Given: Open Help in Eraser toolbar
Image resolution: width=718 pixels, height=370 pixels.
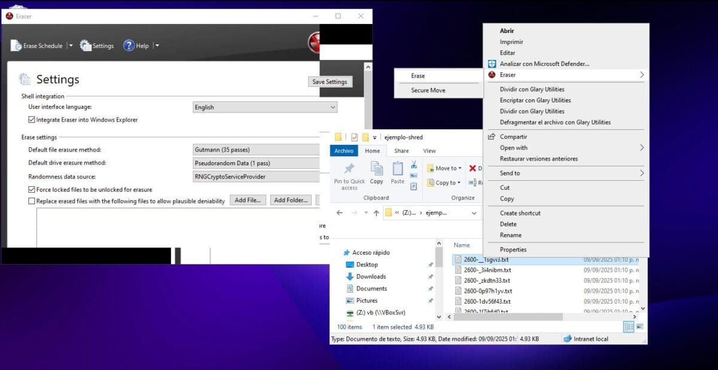Looking at the screenshot, I should coord(136,46).
